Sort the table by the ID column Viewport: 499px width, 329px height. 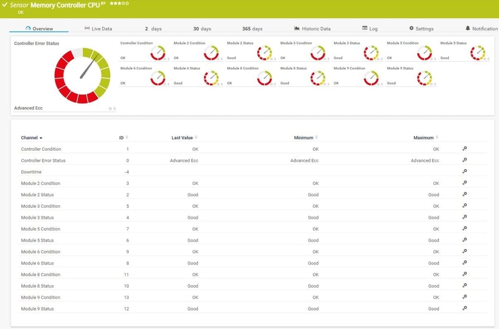(124, 137)
